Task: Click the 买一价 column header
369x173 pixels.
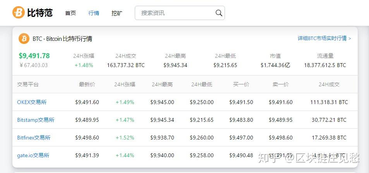Action: coord(241,84)
